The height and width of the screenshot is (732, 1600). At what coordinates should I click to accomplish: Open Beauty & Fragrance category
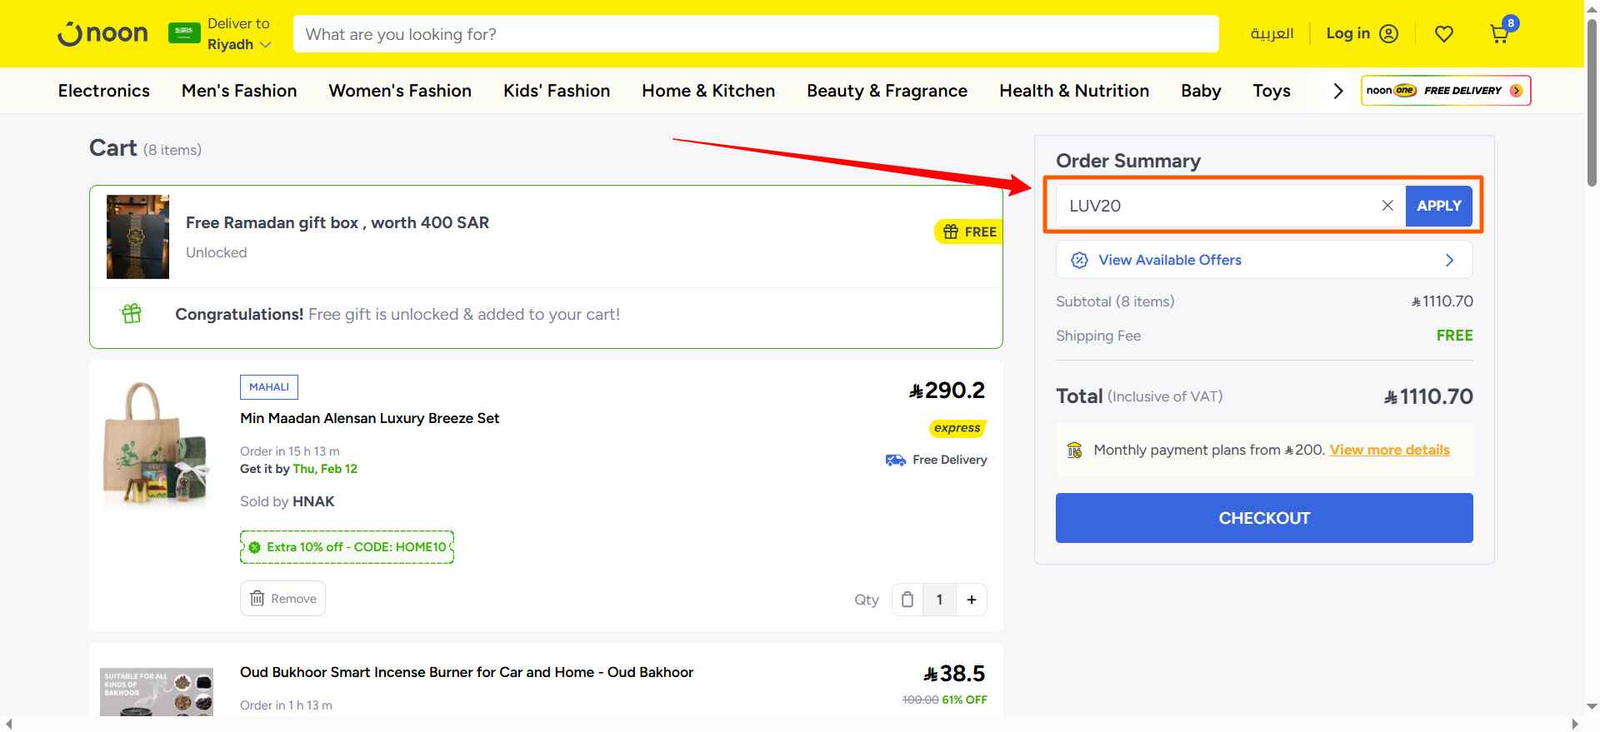pos(887,91)
